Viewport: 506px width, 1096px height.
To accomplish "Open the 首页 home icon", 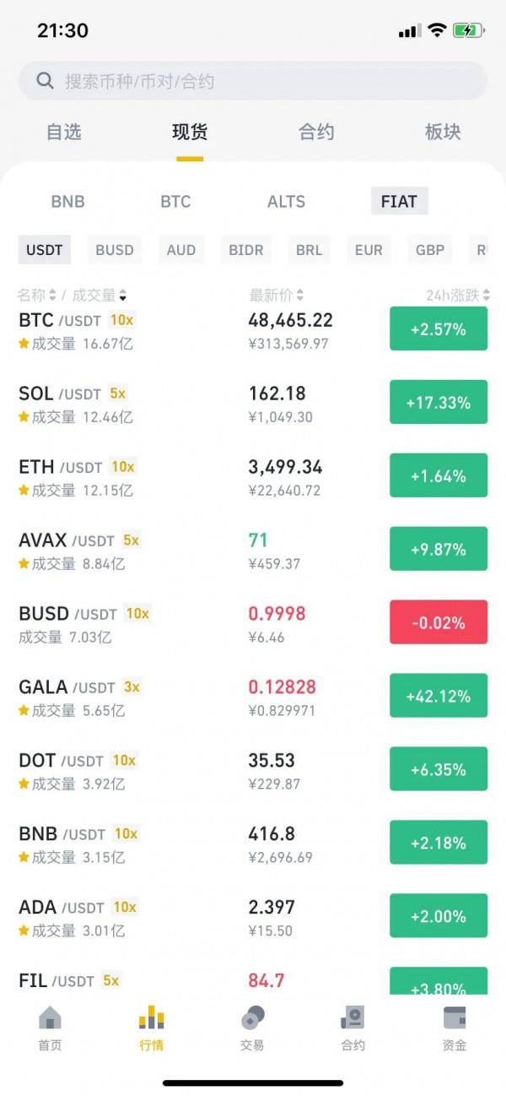I will [x=50, y=1018].
